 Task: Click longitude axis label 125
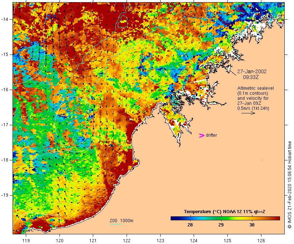(227, 240)
